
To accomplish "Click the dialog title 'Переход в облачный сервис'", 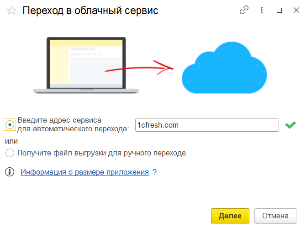I will (x=90, y=10).
